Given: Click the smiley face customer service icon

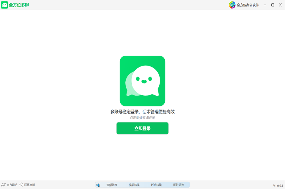Looking at the screenshot, I should click(21, 185).
